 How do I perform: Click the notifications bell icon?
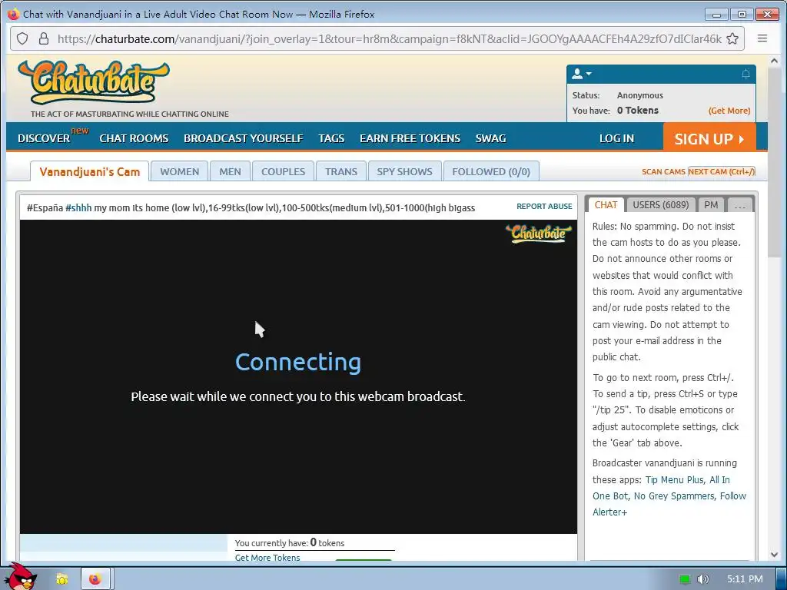click(x=745, y=74)
